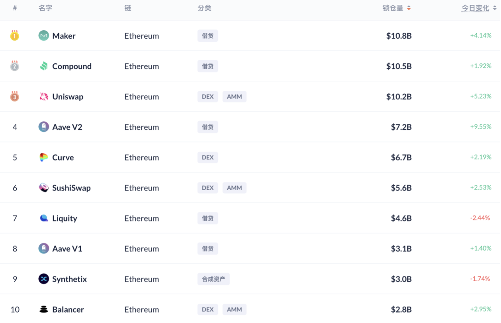Screen dimensions: 501x323
Task: Click the Balancer stacked stones icon
Action: click(43, 309)
